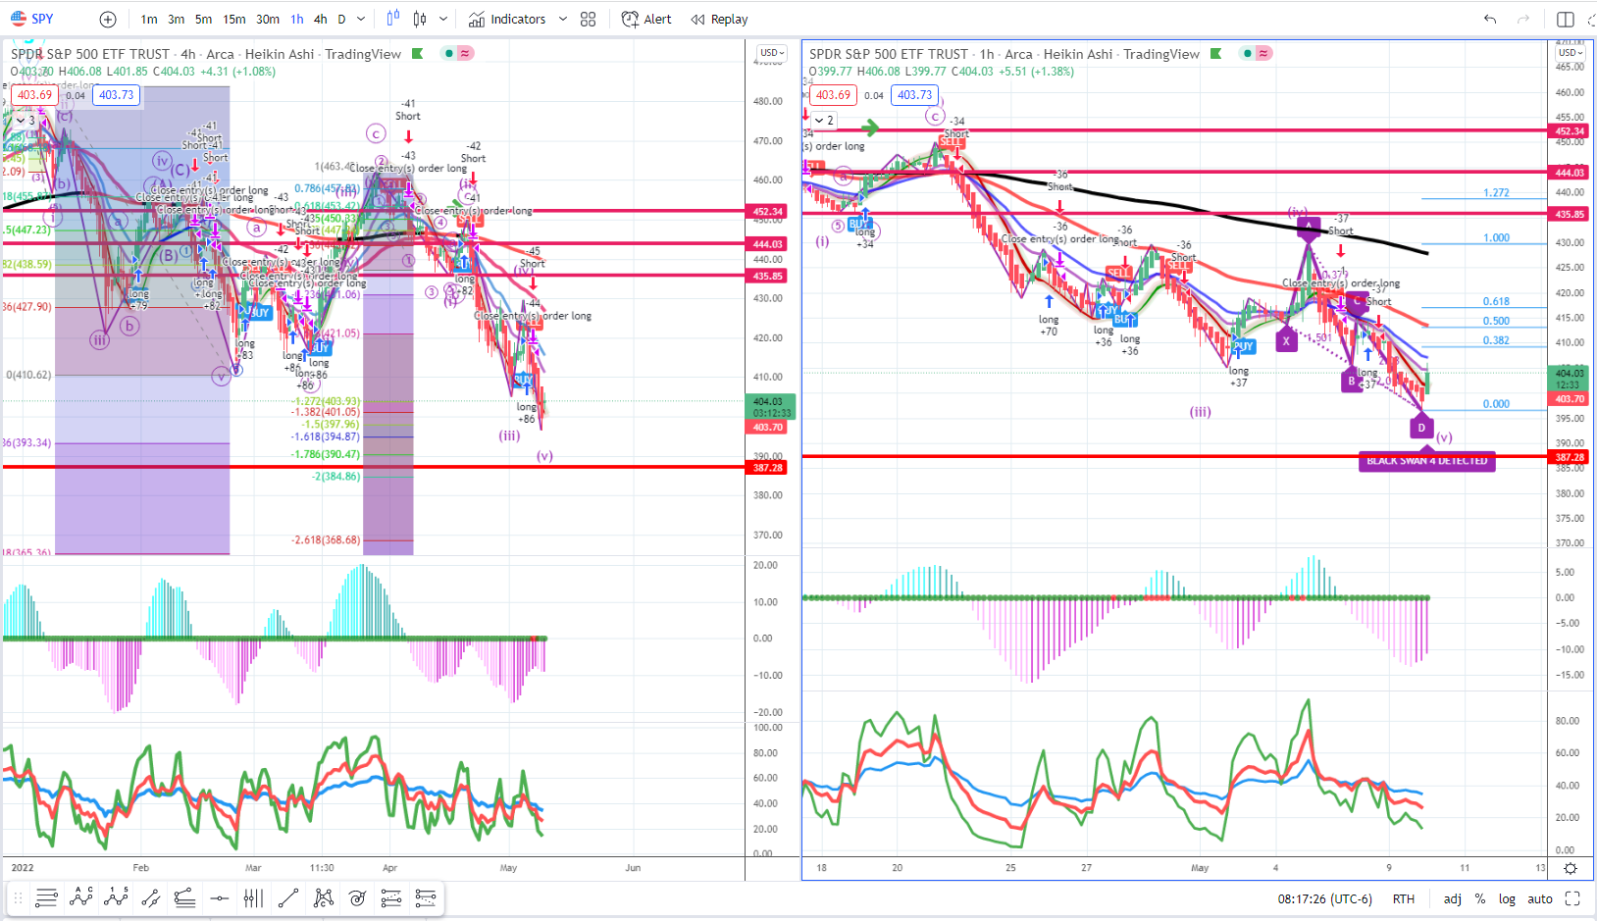The image size is (1597, 921).
Task: Select the ABC Elliott correction wave tool
Action: click(x=81, y=897)
